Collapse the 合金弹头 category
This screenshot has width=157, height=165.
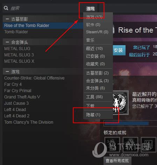click(7, 42)
